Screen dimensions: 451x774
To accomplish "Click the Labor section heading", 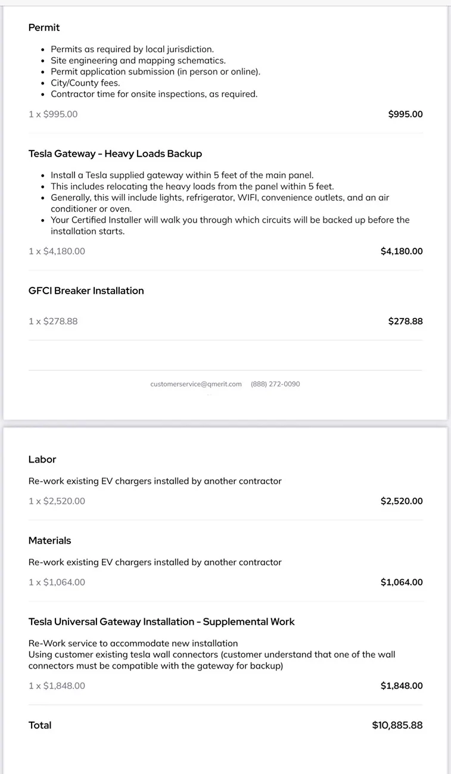I will [42, 460].
